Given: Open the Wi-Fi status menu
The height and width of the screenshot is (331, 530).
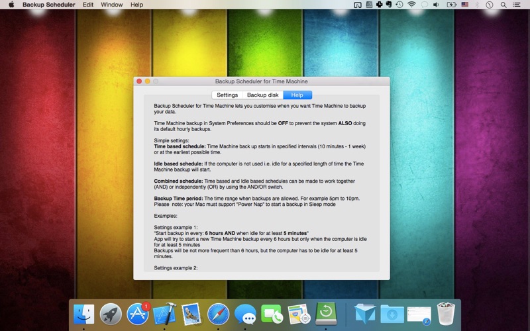Looking at the screenshot, I should click(x=411, y=5).
